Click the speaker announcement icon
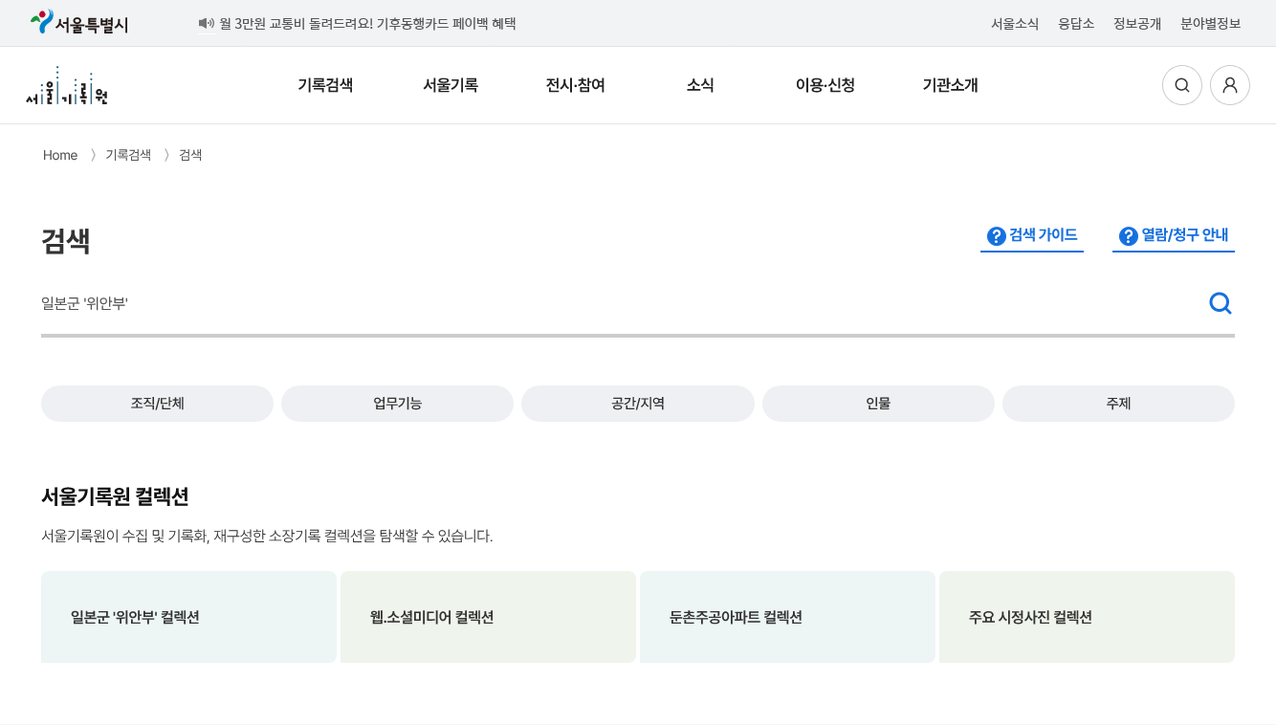Image resolution: width=1276 pixels, height=725 pixels. point(206,23)
